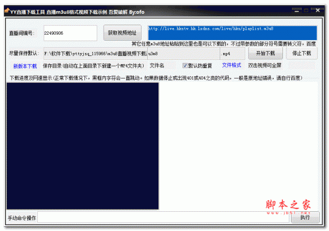Click the 双击视频可全屏 hint text
Viewport: 329px width, 231px height.
[x=265, y=65]
